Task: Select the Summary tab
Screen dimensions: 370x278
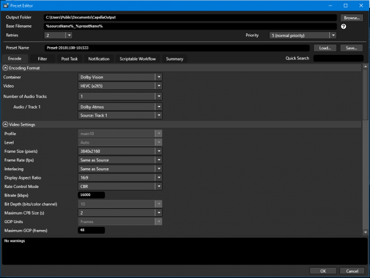Action: pyautogui.click(x=174, y=59)
